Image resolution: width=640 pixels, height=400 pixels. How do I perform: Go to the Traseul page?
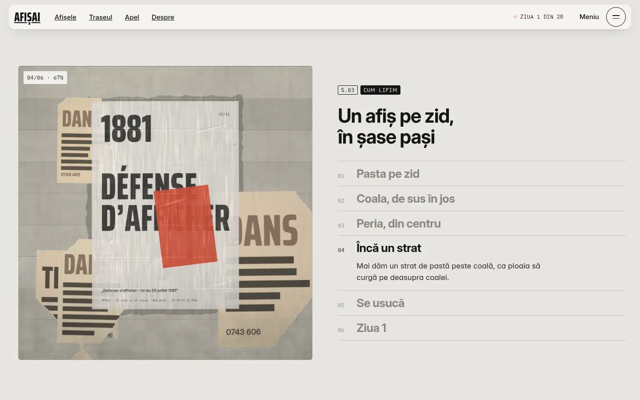click(100, 17)
